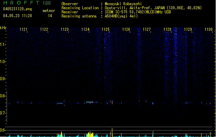
Task: Click the 1125 time marker
Action: click(x=105, y=29)
